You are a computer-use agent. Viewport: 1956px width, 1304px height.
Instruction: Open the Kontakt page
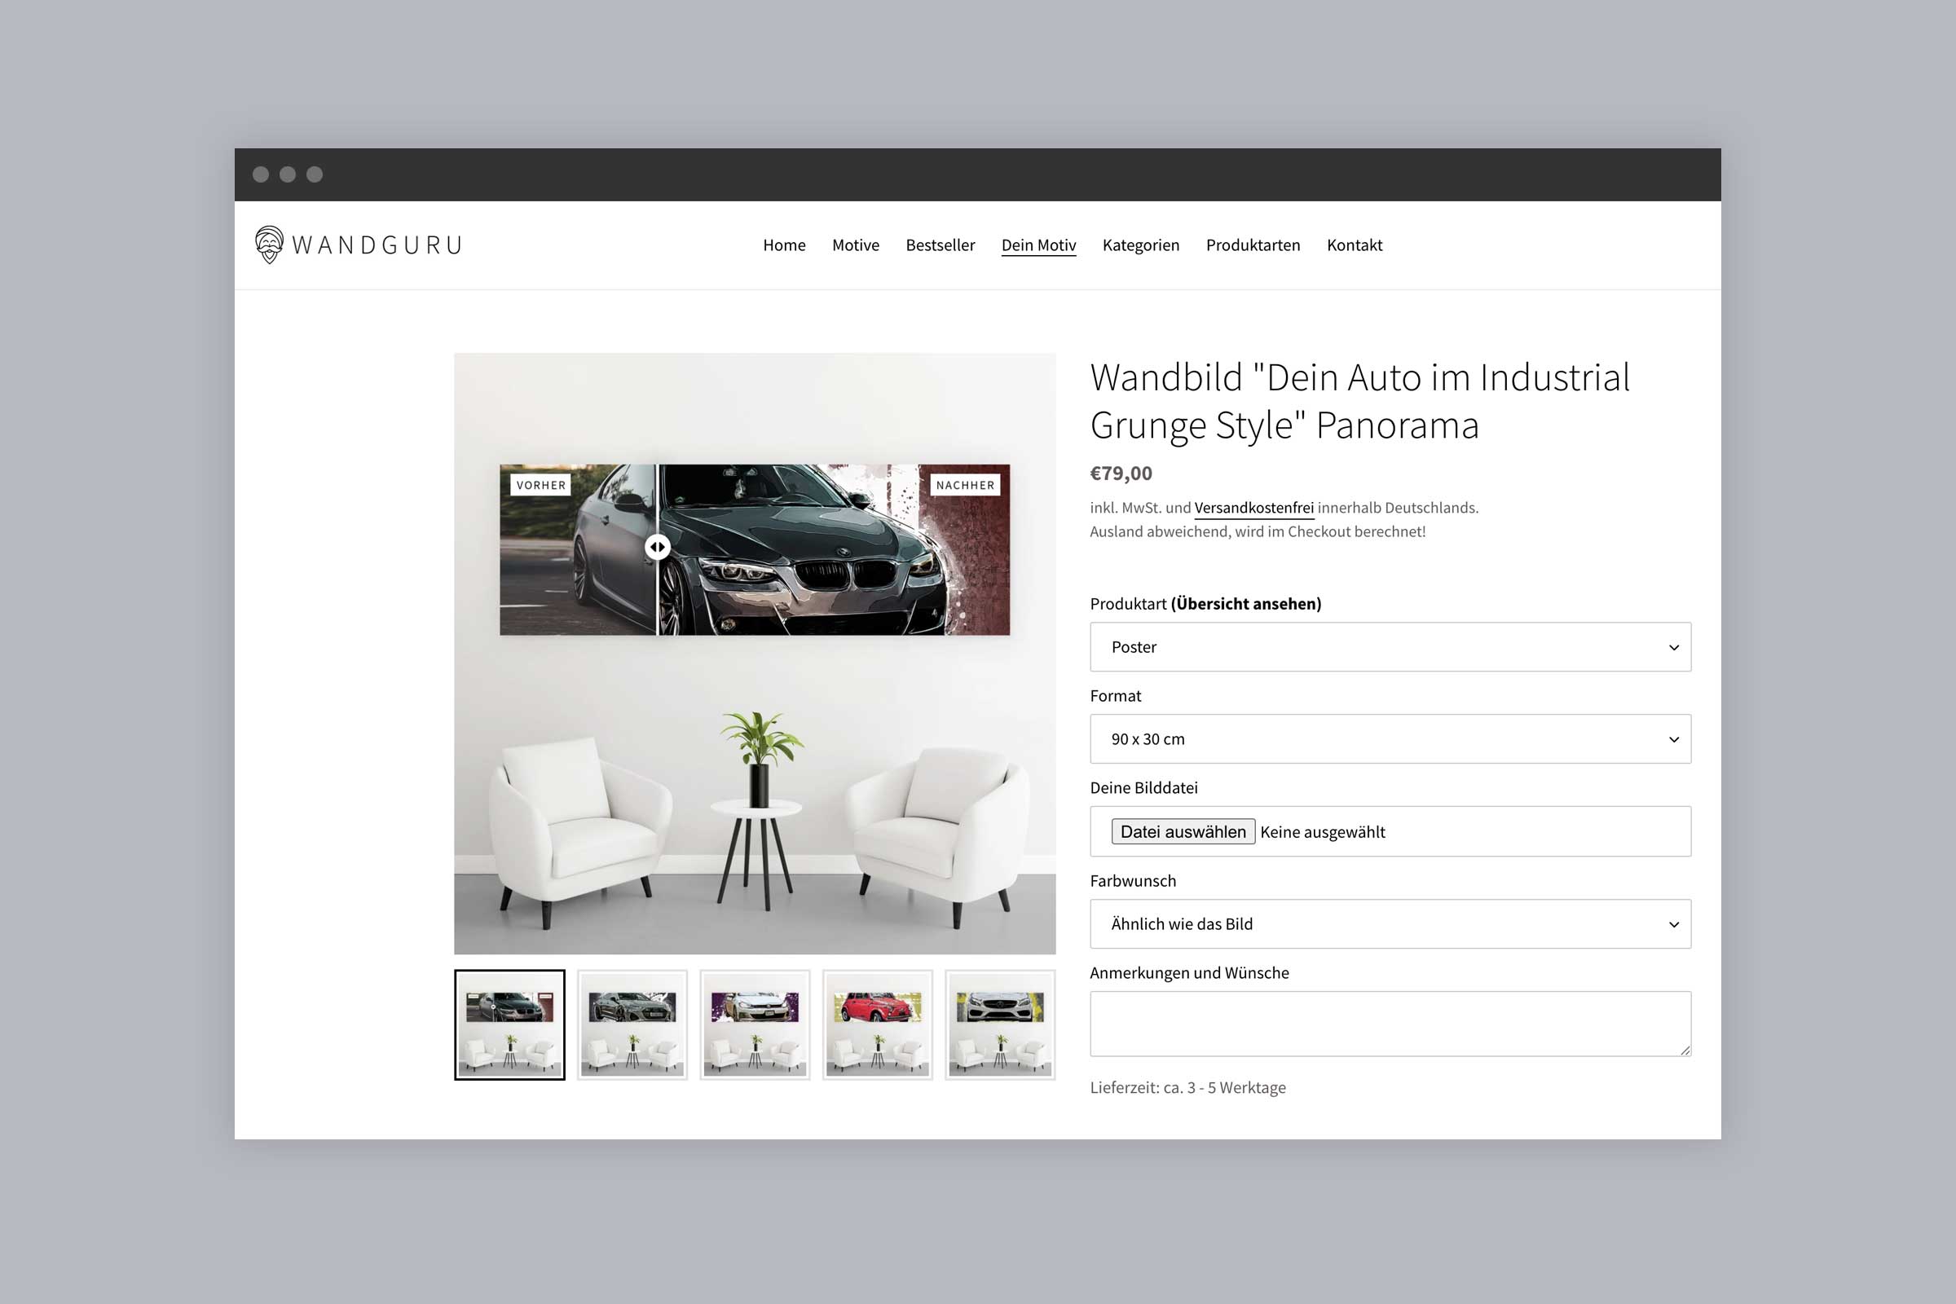click(x=1354, y=245)
